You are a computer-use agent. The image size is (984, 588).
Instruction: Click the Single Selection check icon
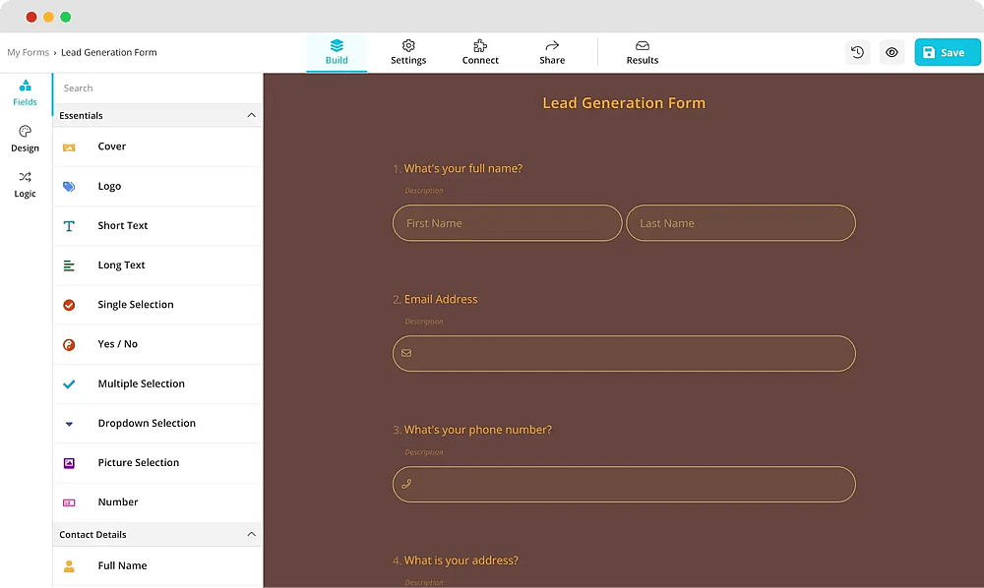click(x=69, y=305)
